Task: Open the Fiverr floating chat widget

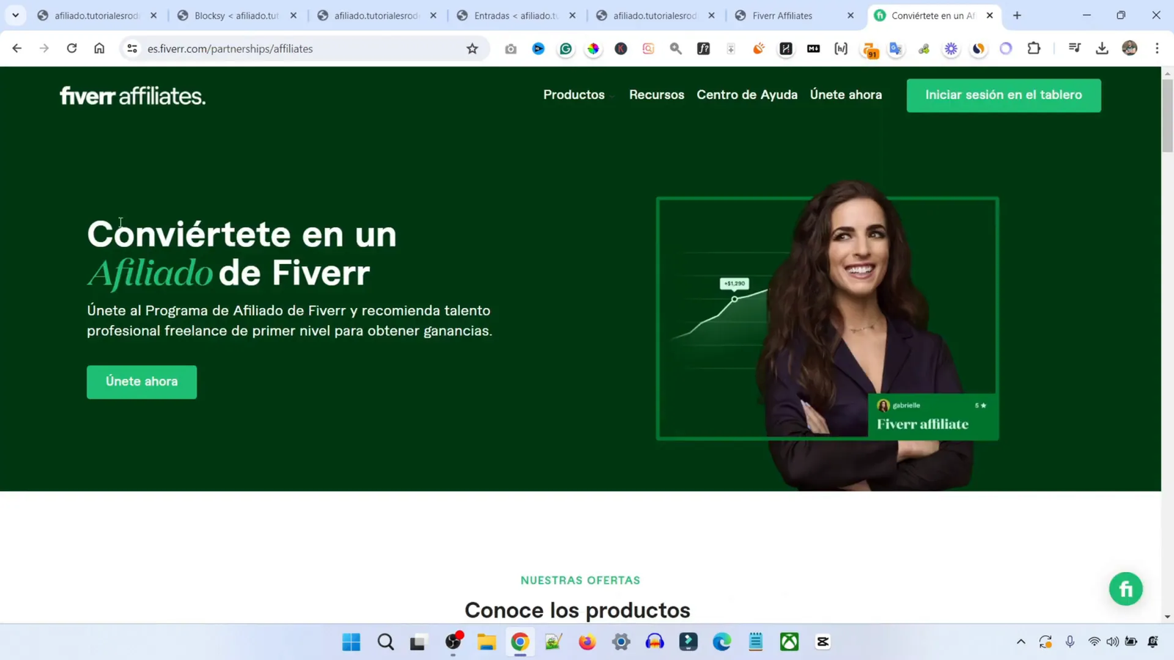Action: [x=1126, y=589]
